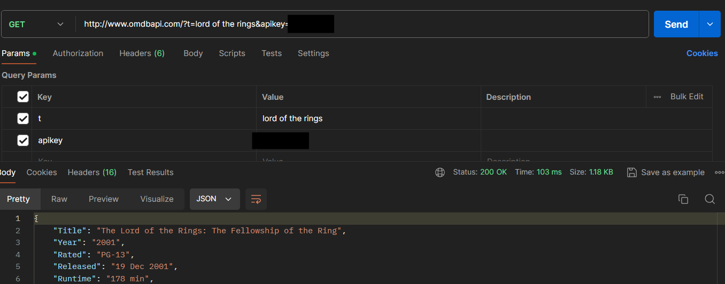Click Bulk Edit
This screenshot has height=284, width=725.
tap(687, 97)
